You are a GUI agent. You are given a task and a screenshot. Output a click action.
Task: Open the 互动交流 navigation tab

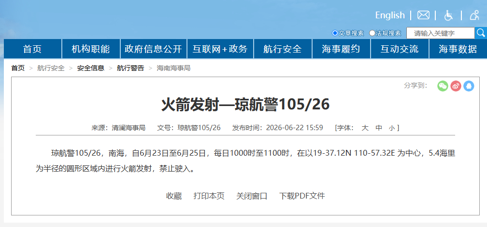[x=400, y=49]
